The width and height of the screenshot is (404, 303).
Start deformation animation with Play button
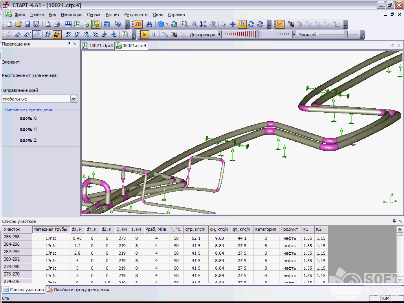145,35
